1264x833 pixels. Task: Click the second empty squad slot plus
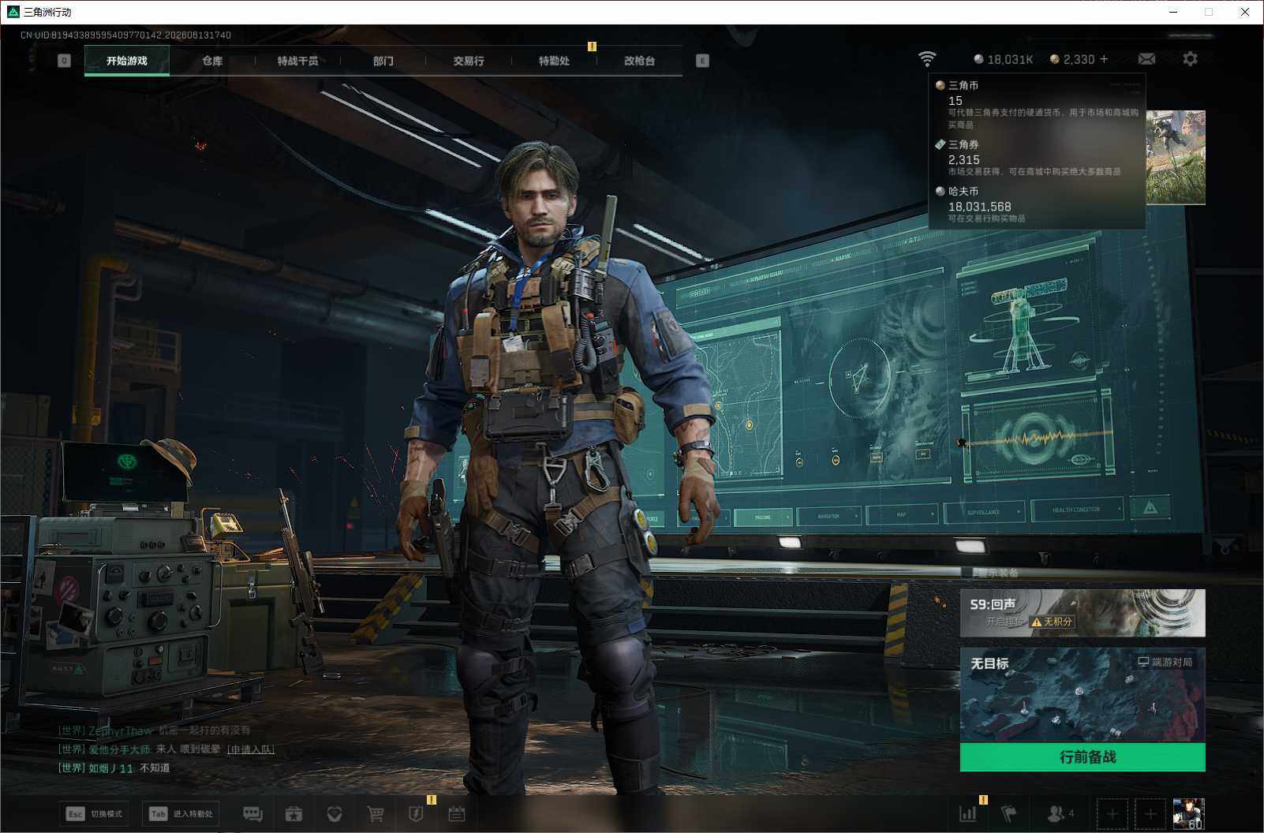point(1150,813)
